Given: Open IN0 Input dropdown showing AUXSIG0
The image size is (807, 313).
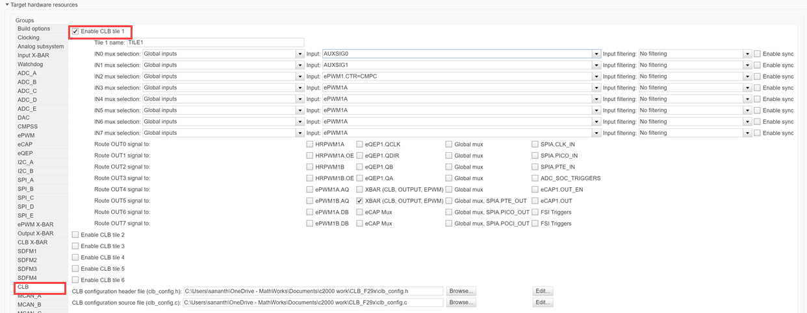Looking at the screenshot, I should click(596, 54).
